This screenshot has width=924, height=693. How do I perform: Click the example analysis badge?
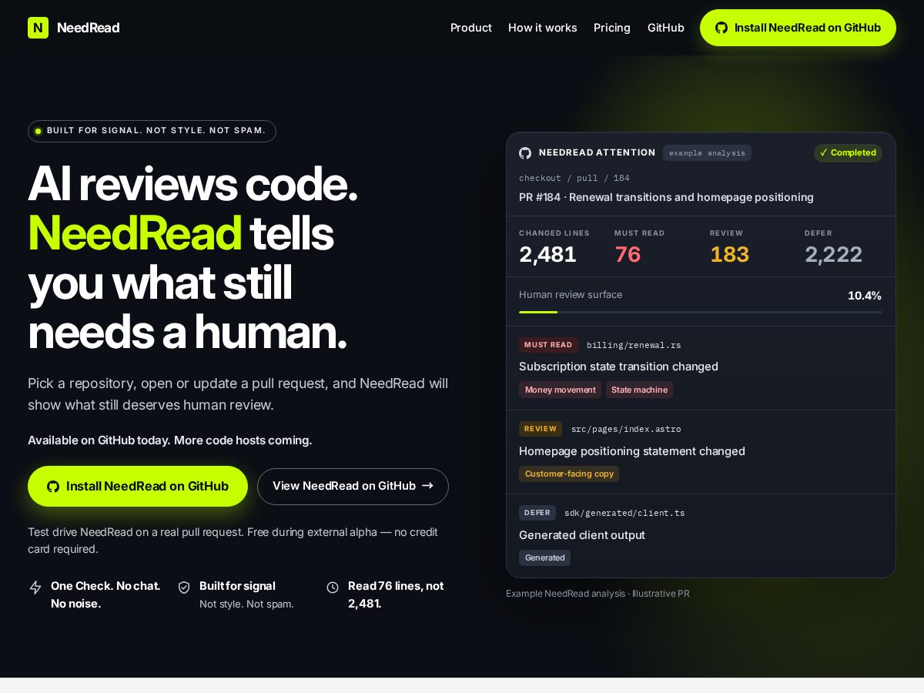[707, 153]
